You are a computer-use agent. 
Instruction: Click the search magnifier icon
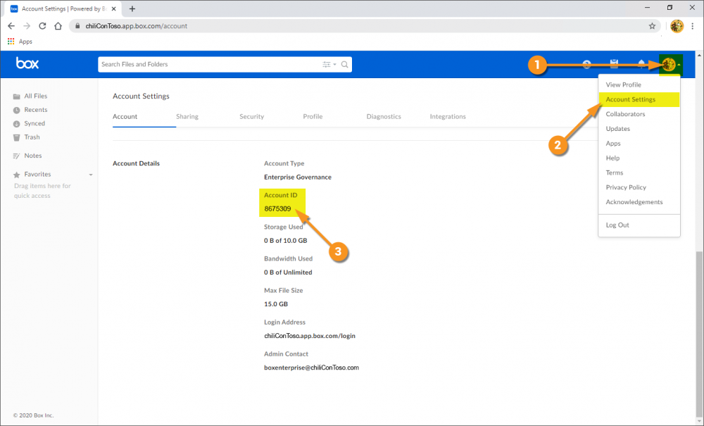click(x=344, y=65)
